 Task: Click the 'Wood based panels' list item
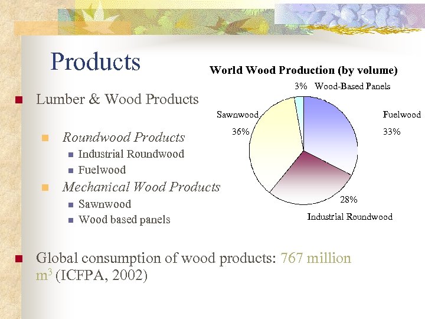click(125, 219)
